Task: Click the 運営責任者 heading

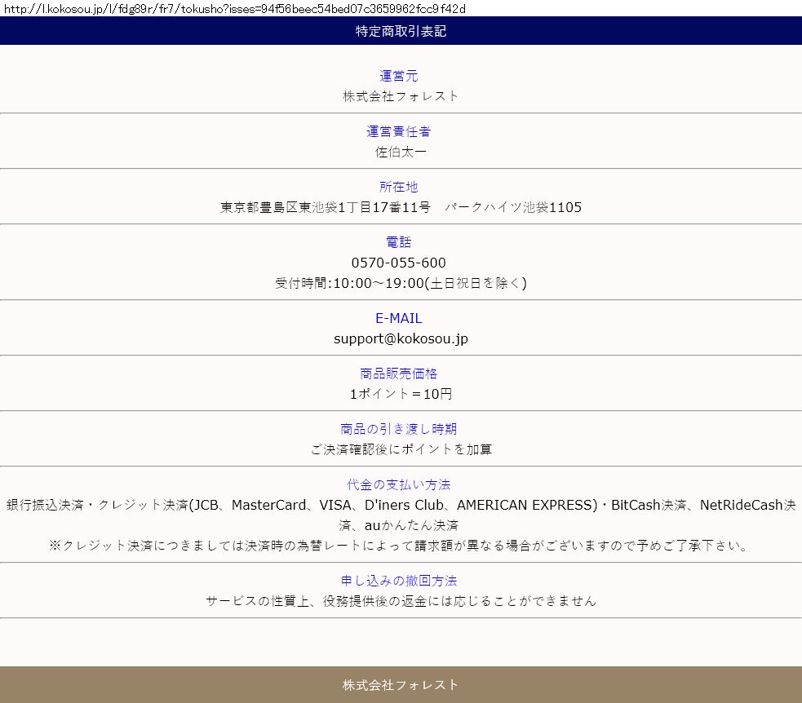Action: [x=398, y=131]
